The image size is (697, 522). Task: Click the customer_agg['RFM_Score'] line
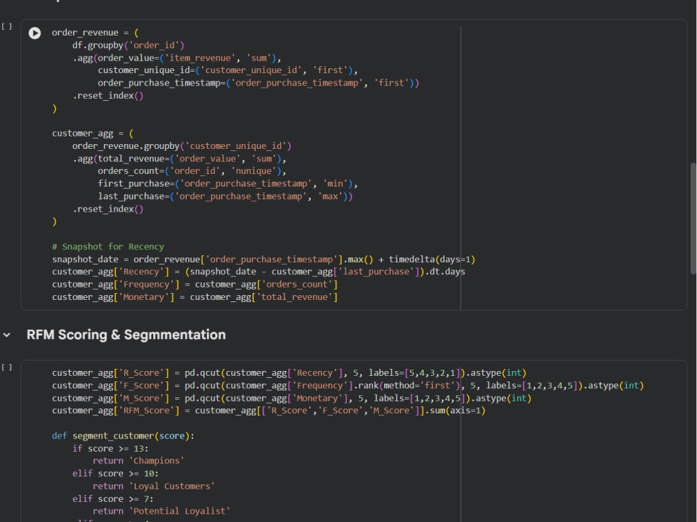[x=268, y=411]
